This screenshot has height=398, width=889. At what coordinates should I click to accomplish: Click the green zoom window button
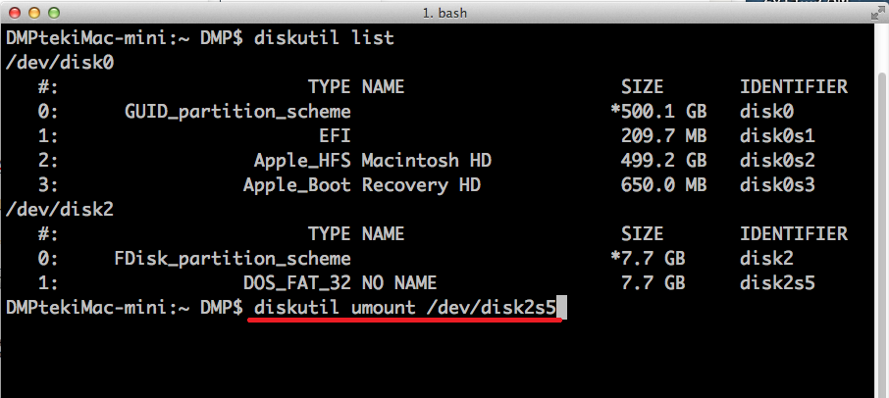pos(54,12)
